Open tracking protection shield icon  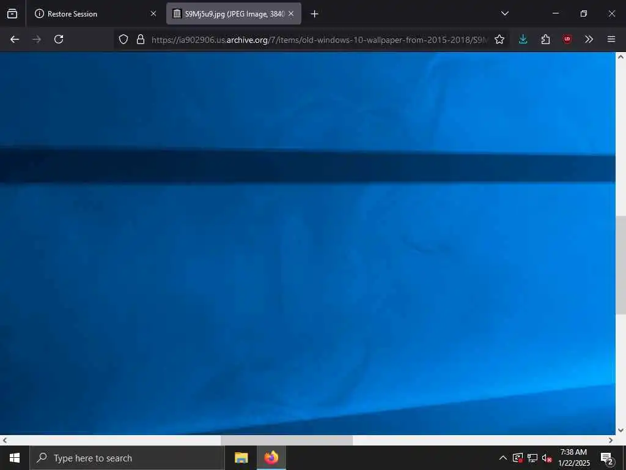coord(123,39)
